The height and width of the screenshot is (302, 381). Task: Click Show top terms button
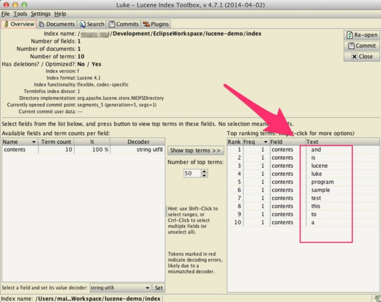pyautogui.click(x=195, y=150)
